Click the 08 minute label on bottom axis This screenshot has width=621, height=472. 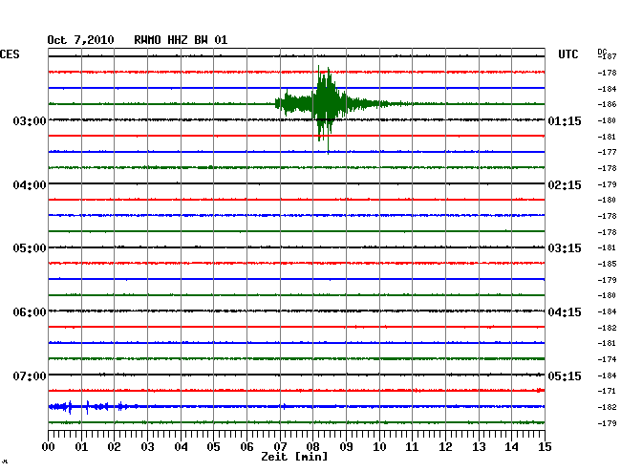pyautogui.click(x=312, y=446)
